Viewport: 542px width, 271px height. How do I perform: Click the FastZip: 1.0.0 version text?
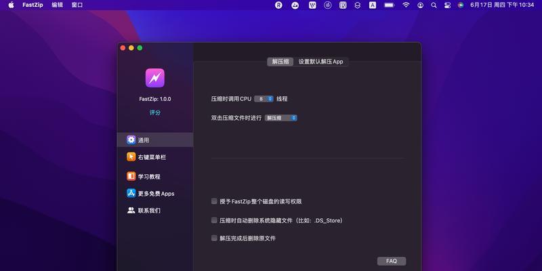pyautogui.click(x=155, y=99)
